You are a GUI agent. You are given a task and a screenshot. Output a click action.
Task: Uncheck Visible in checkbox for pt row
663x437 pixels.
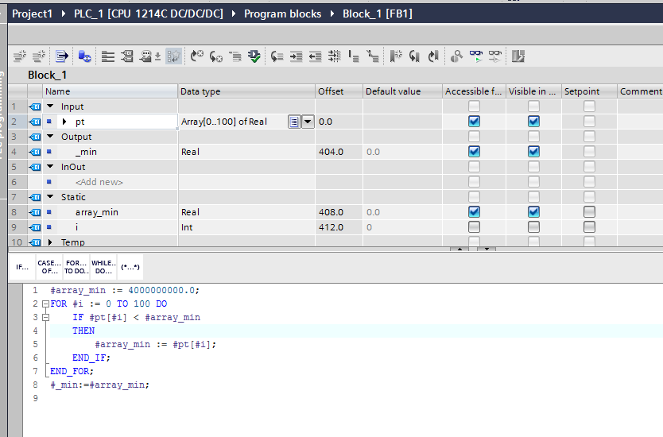pos(533,122)
